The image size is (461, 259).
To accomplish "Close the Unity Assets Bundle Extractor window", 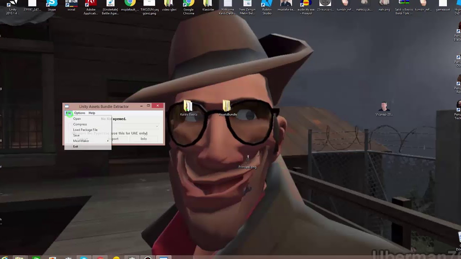I will coord(158,106).
